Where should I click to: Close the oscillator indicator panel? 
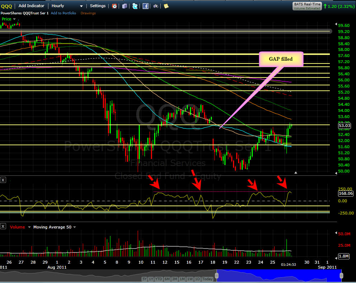click(3, 180)
